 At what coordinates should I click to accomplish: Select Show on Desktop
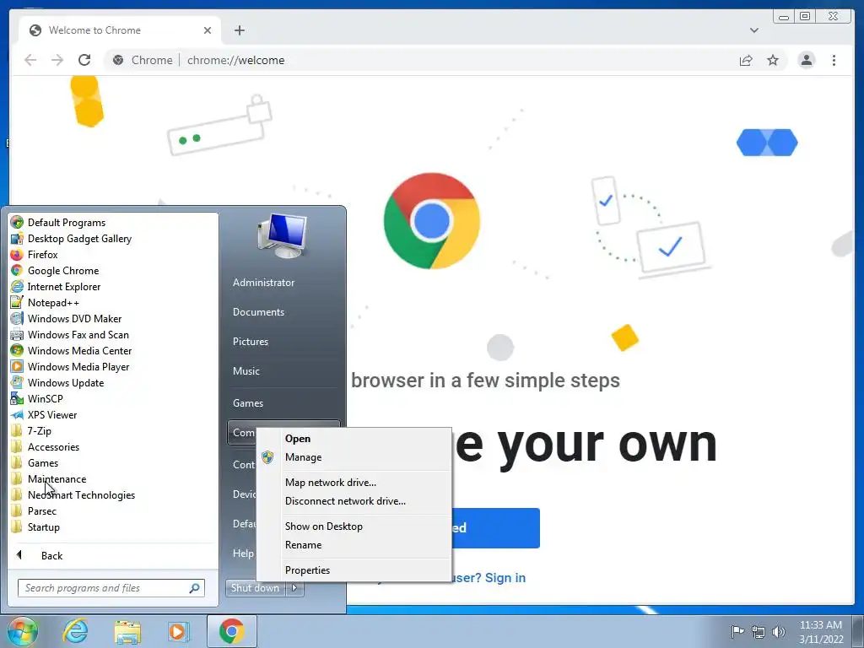click(323, 526)
